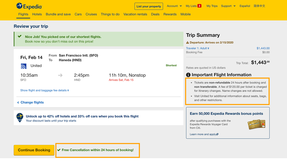The height and width of the screenshot is (163, 287).
Task: Open the Support dropdown
Action: point(228,6)
